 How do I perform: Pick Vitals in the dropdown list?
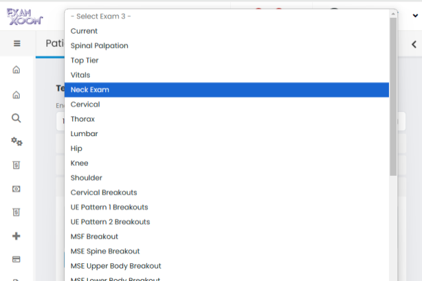(81, 75)
